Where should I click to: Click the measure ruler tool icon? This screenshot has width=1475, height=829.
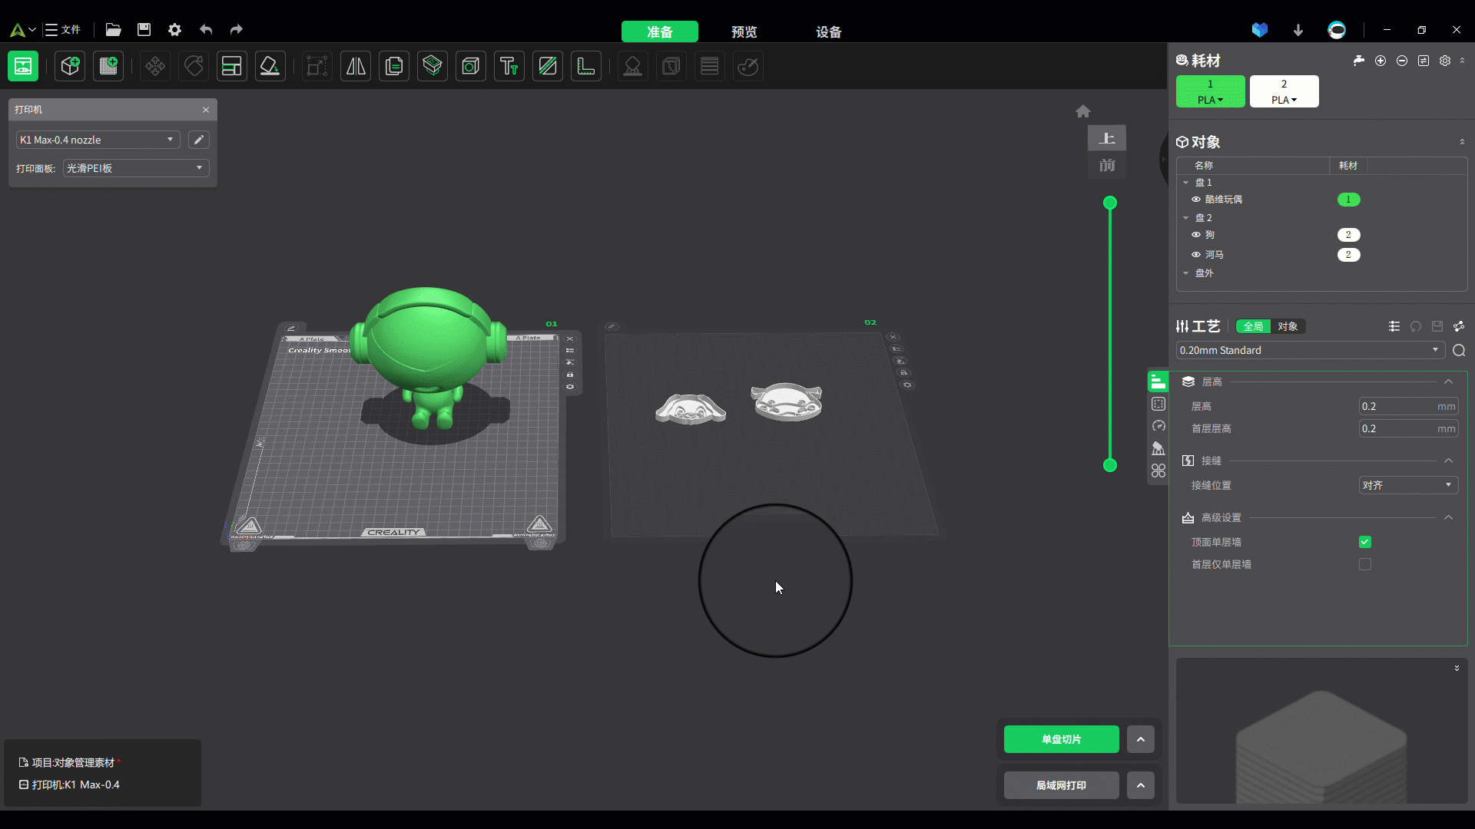click(585, 66)
